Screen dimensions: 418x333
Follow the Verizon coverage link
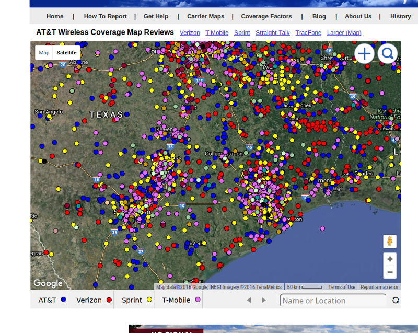tap(190, 33)
